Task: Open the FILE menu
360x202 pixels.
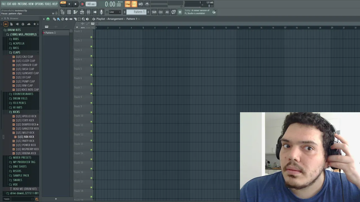Action: [x=4, y=4]
